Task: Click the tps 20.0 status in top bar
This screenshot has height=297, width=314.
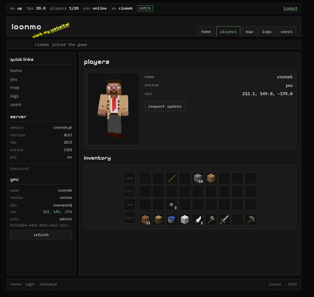Action: click(x=36, y=8)
